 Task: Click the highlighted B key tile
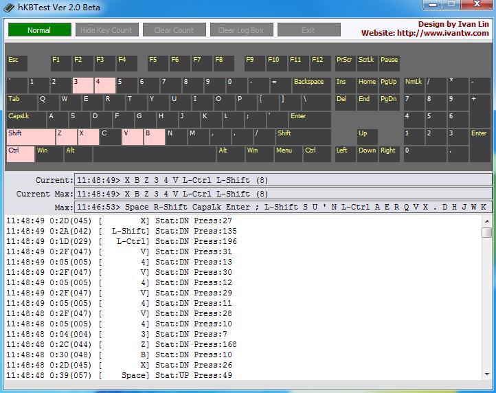pyautogui.click(x=155, y=137)
